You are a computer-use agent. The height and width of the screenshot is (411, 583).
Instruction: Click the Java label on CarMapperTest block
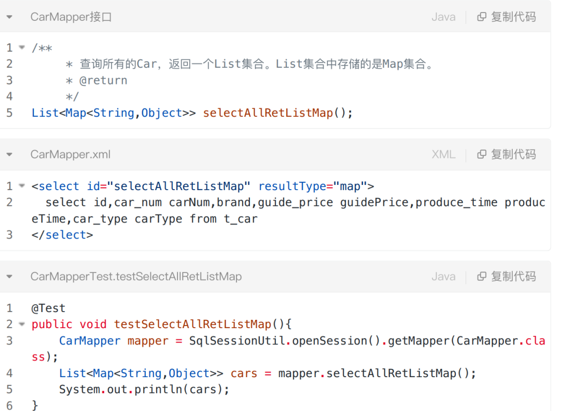(x=443, y=277)
